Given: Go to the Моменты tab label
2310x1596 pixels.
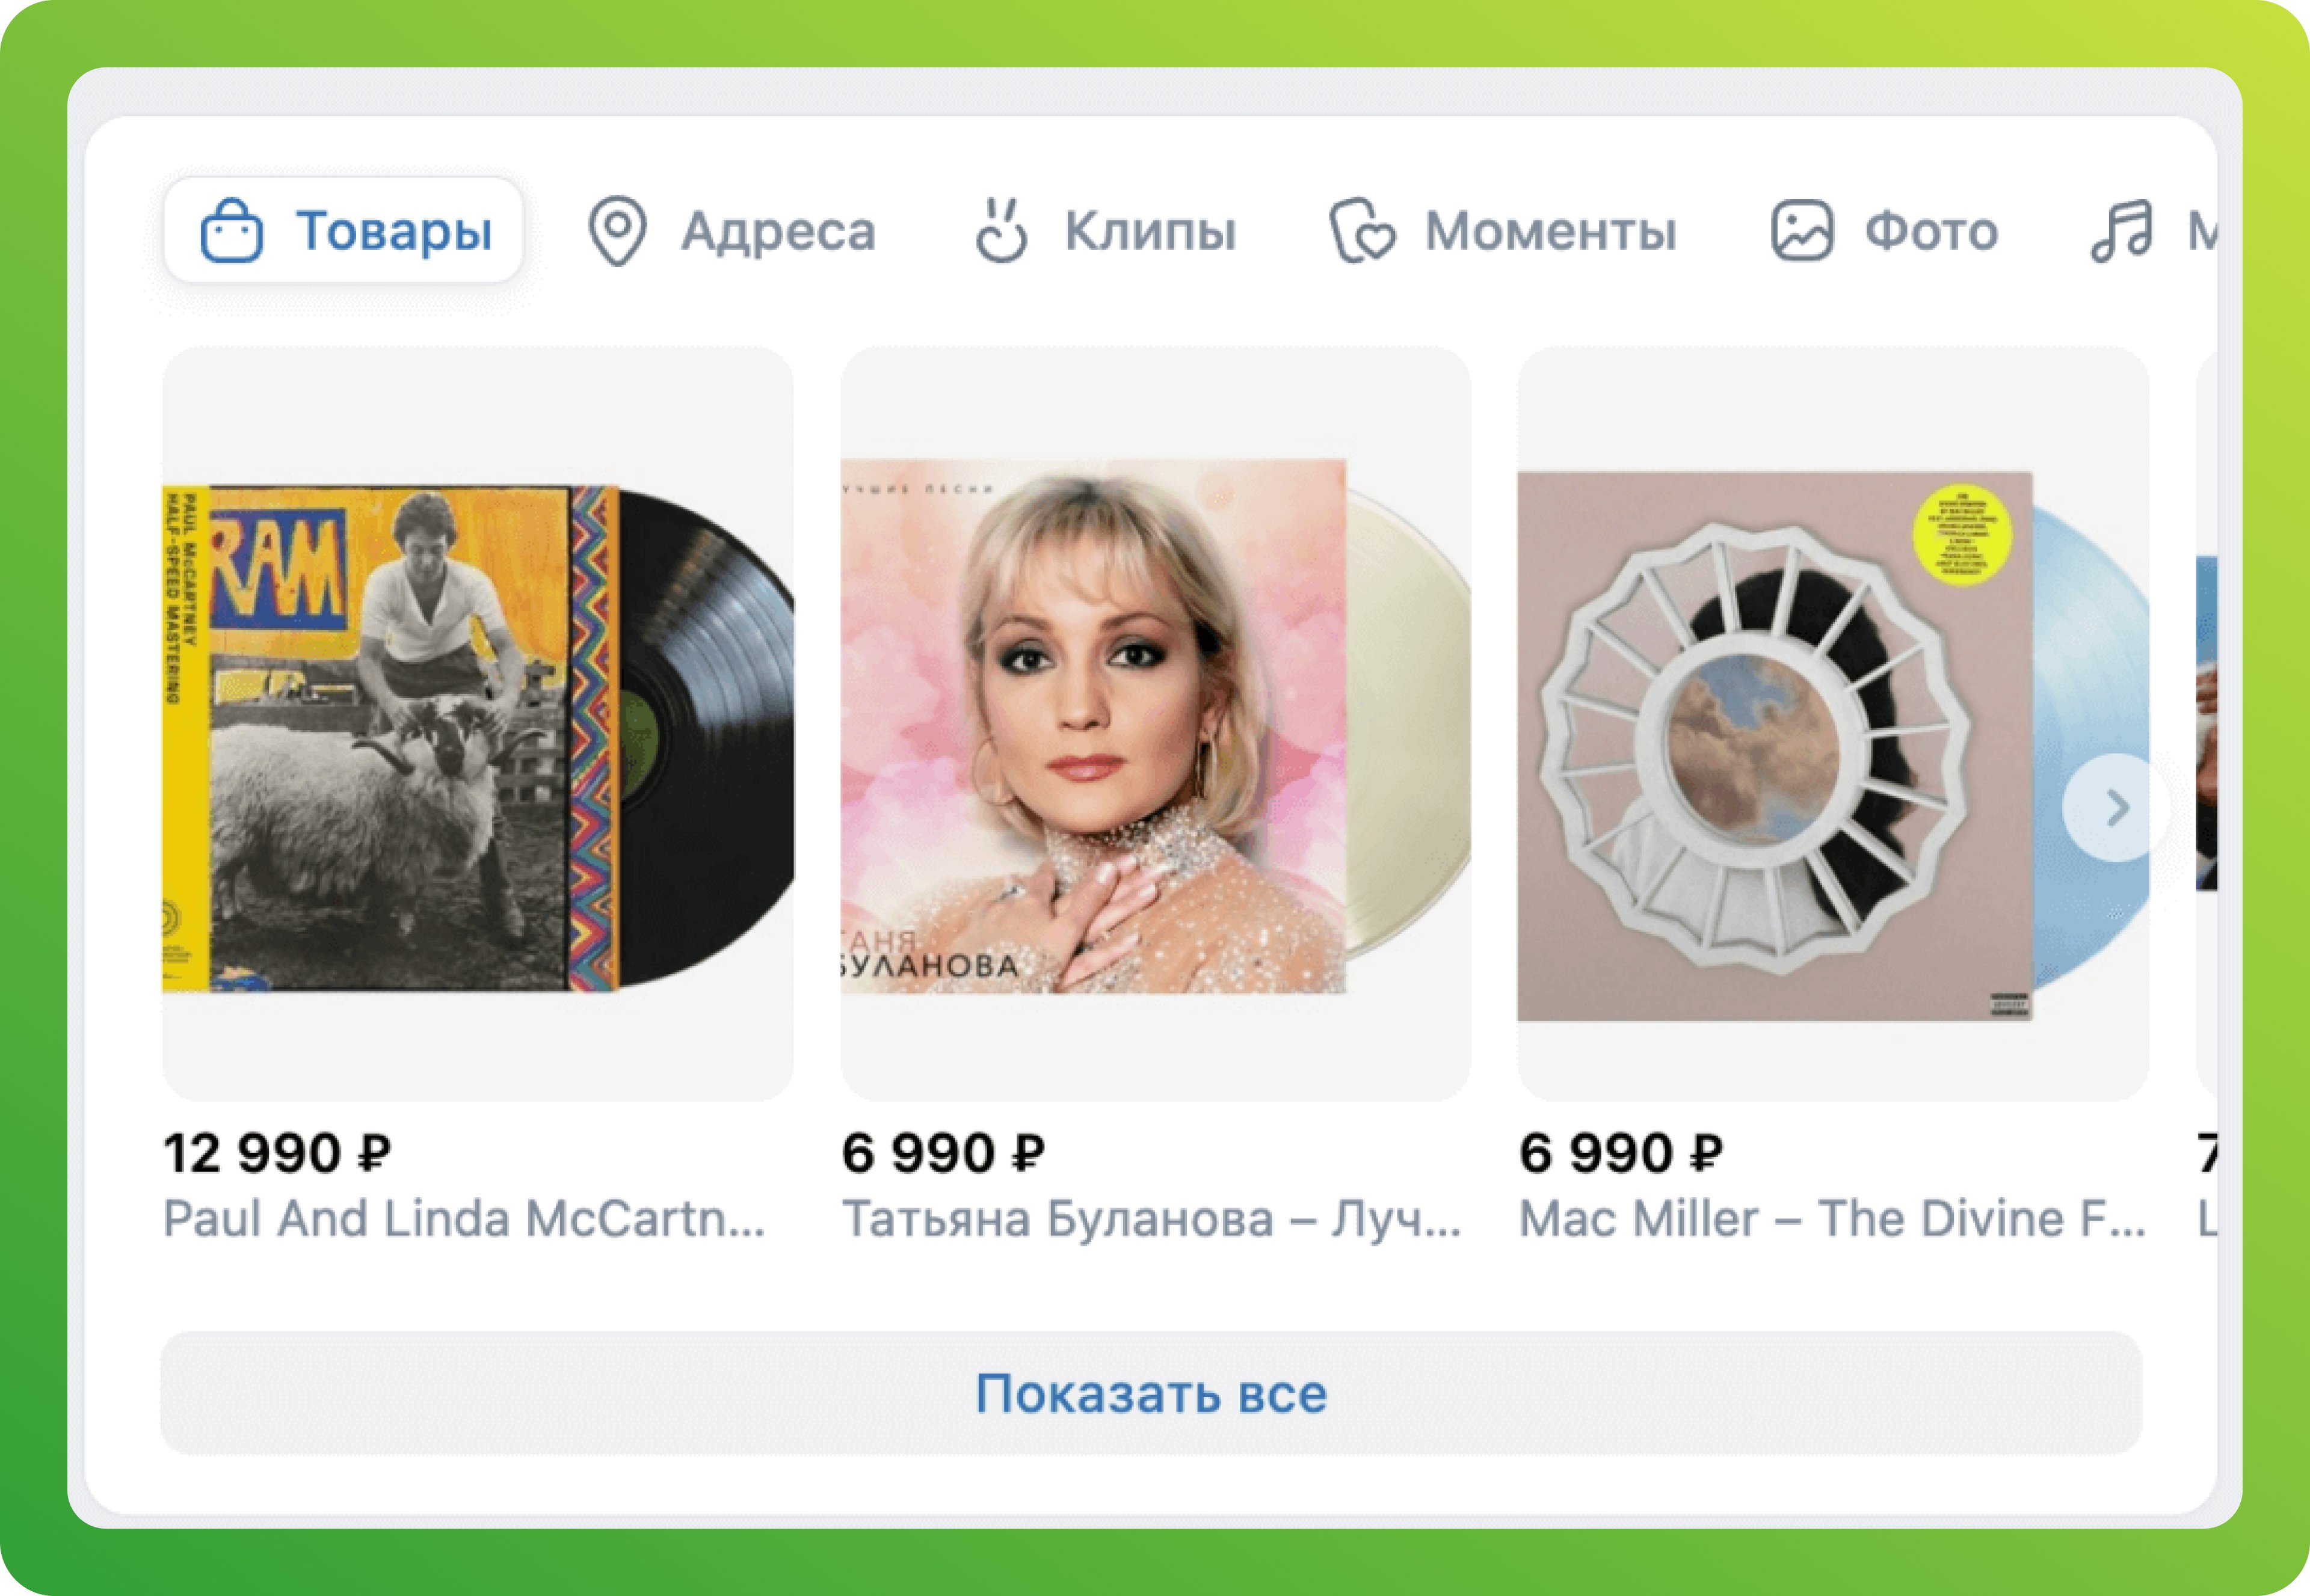Looking at the screenshot, I should (x=1550, y=231).
